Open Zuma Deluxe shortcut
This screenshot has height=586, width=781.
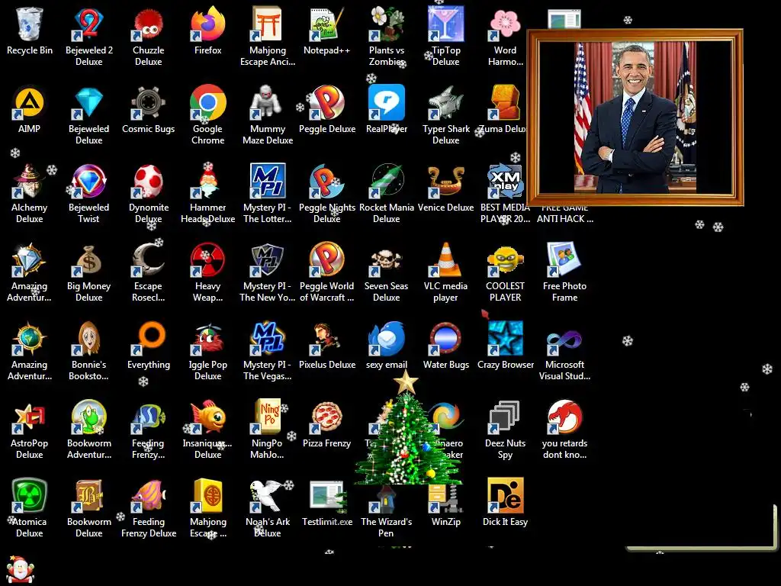click(505, 103)
